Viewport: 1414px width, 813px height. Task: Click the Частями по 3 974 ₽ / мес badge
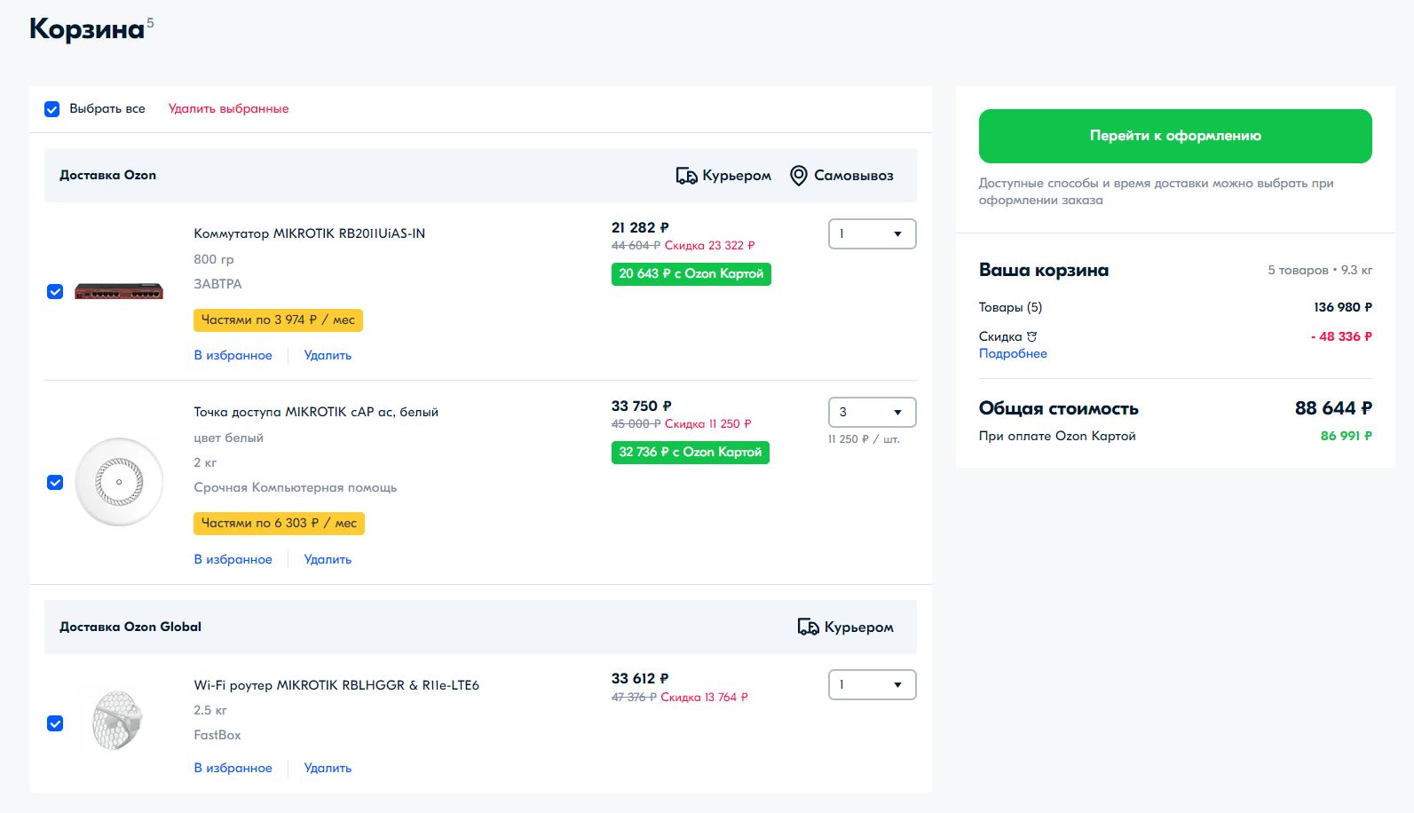[x=278, y=320]
